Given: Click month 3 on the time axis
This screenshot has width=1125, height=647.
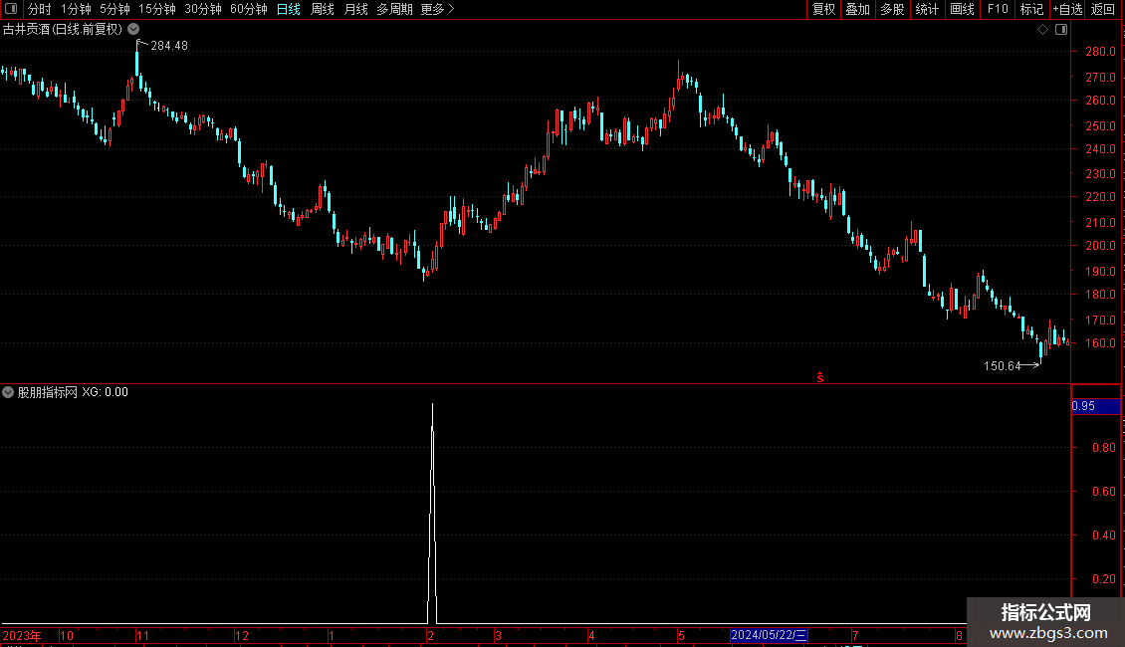Looking at the screenshot, I should coord(498,635).
